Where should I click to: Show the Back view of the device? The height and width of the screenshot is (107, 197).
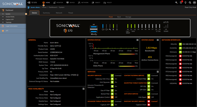pos(119,17)
